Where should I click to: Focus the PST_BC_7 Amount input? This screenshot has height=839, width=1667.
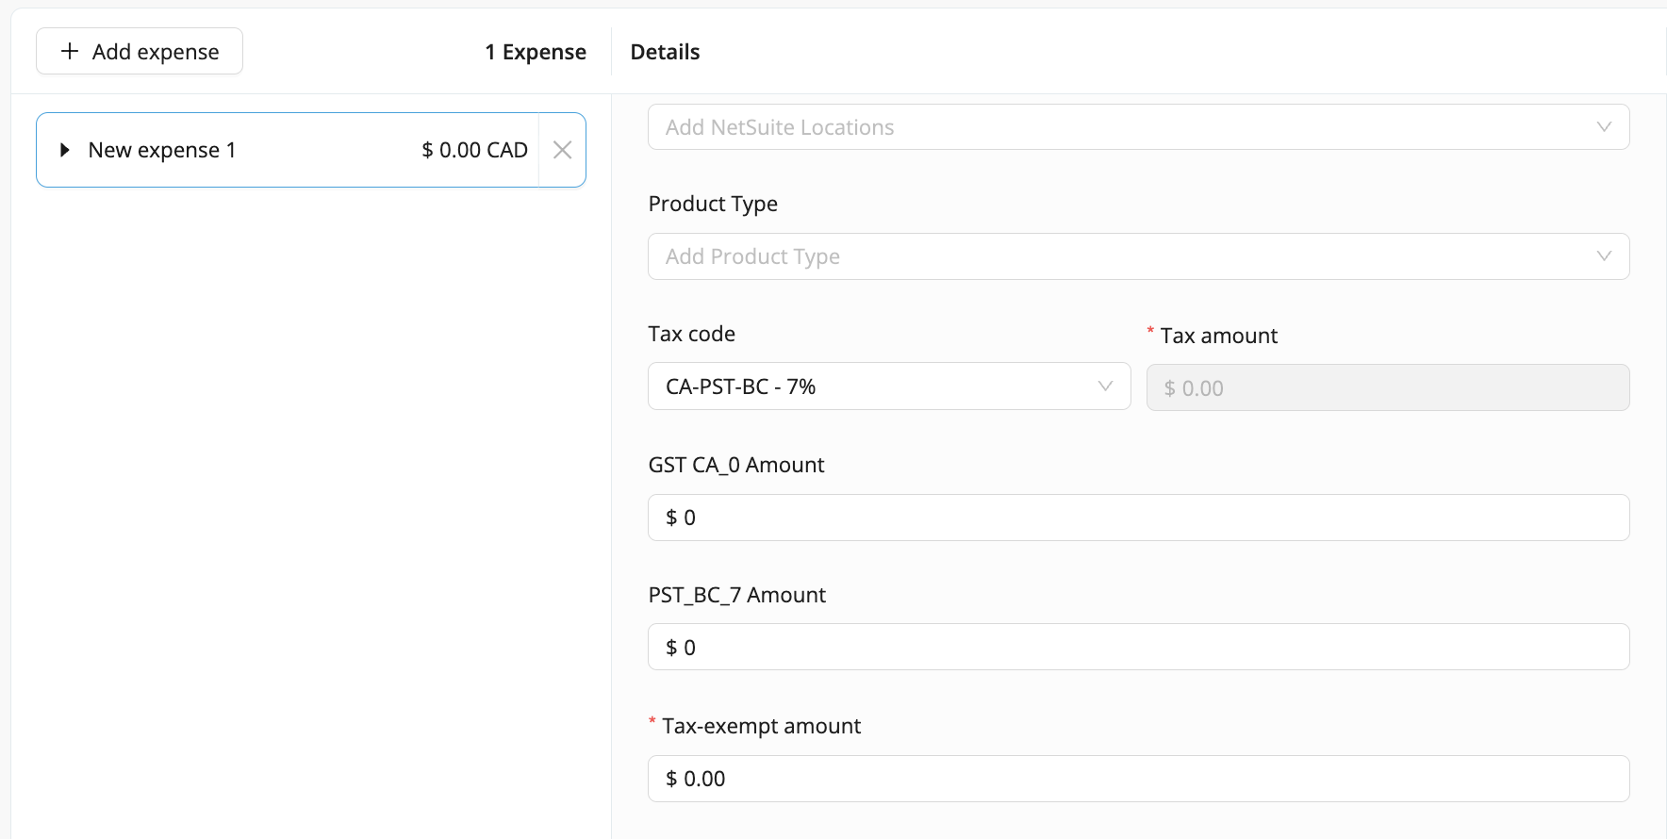tap(1138, 648)
